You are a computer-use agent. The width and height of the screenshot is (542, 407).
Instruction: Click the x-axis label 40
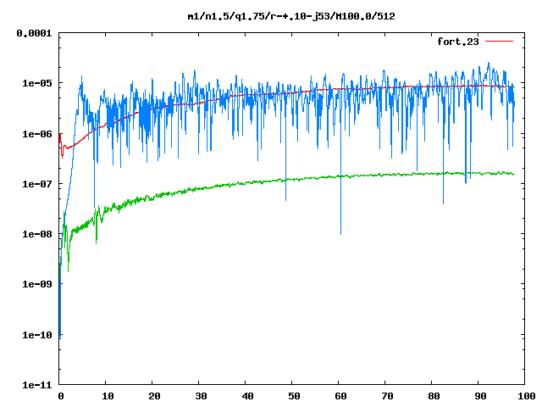coord(247,396)
